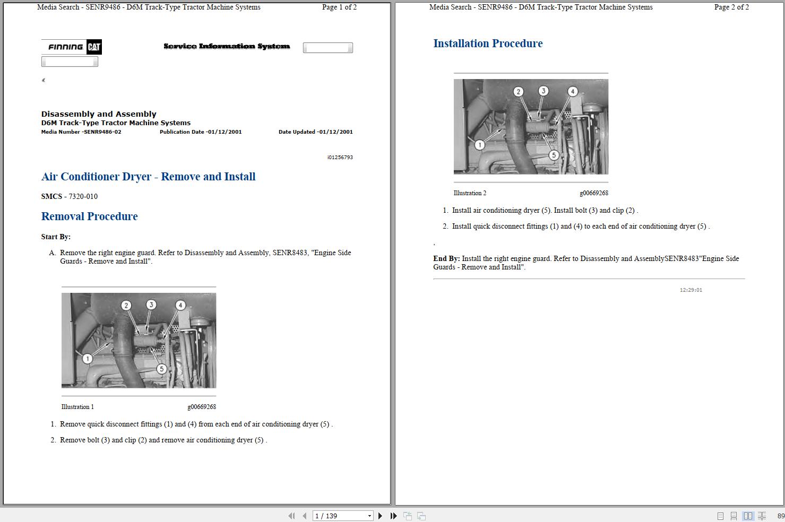Click the Removal Procedure heading
This screenshot has height=522, width=785.
(x=89, y=216)
